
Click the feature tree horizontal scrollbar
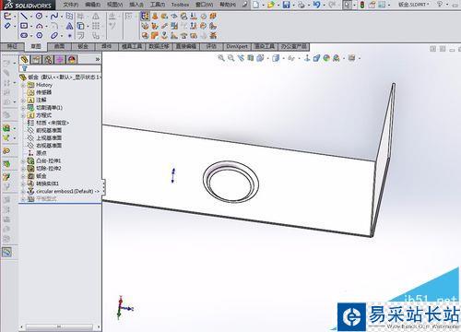tap(59, 326)
